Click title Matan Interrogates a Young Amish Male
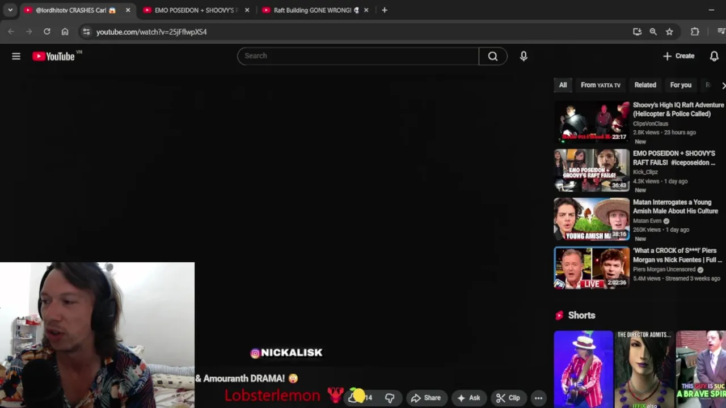The height and width of the screenshot is (408, 726). click(x=676, y=206)
